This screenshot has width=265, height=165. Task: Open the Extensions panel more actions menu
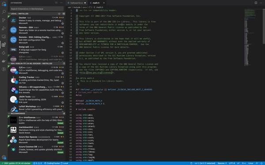pos(61,3)
